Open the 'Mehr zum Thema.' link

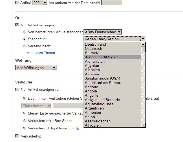41,53
